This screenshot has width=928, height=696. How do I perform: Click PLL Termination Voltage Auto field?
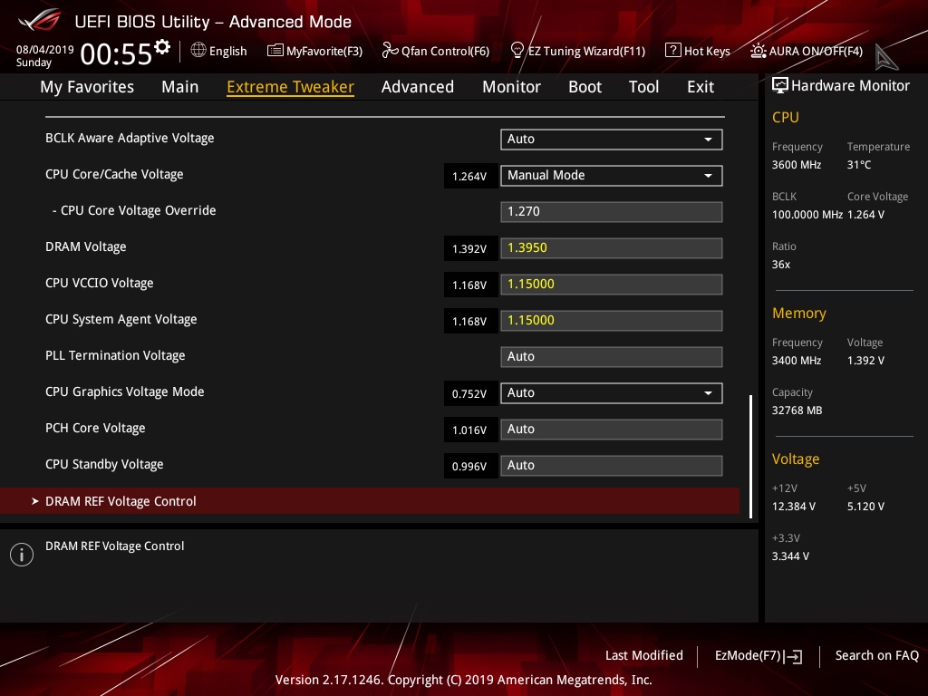612,357
